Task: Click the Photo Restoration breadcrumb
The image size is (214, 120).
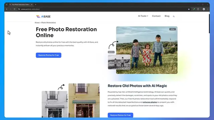Action: tap(48, 23)
